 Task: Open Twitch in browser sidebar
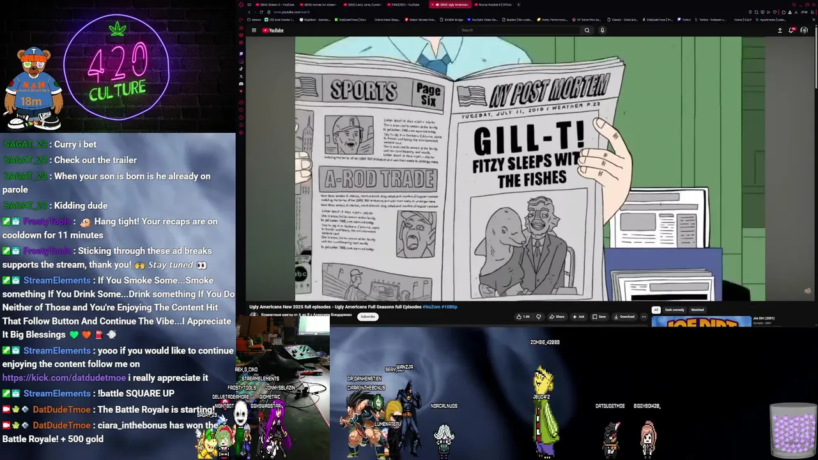pyautogui.click(x=241, y=54)
